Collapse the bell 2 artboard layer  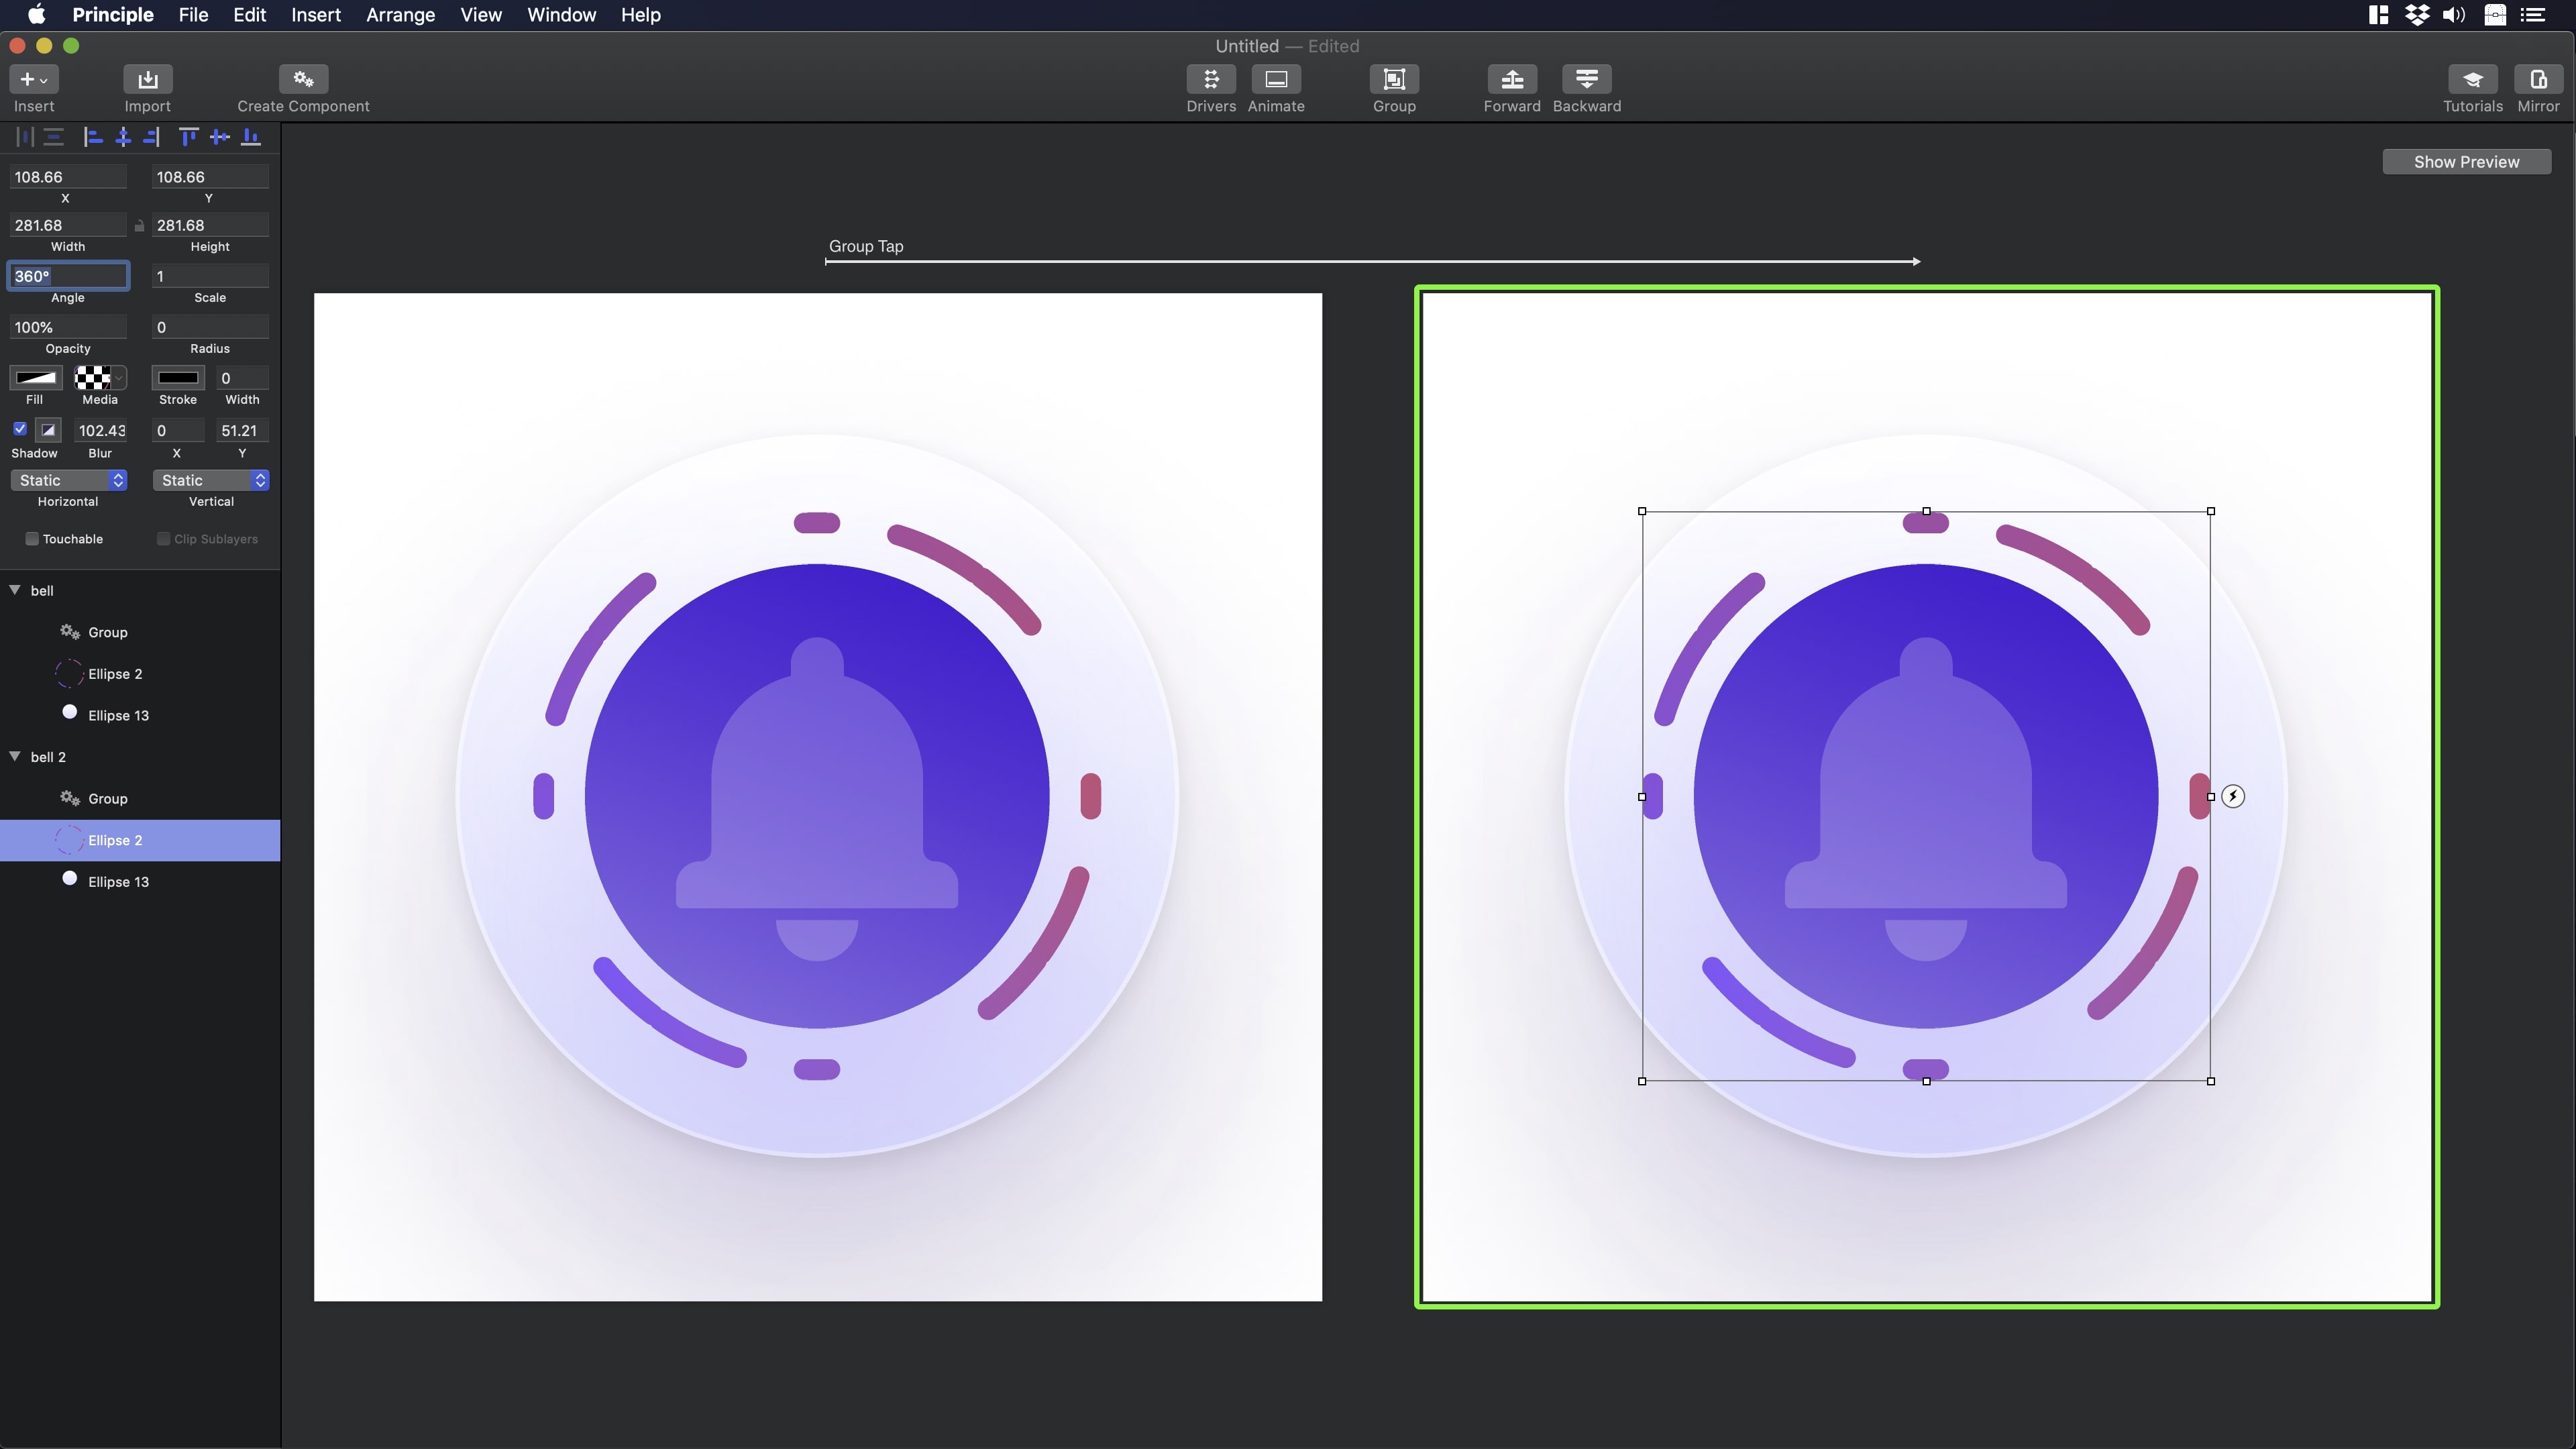pos(15,756)
